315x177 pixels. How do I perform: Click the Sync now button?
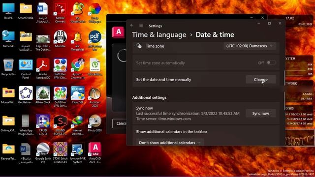[260, 114]
